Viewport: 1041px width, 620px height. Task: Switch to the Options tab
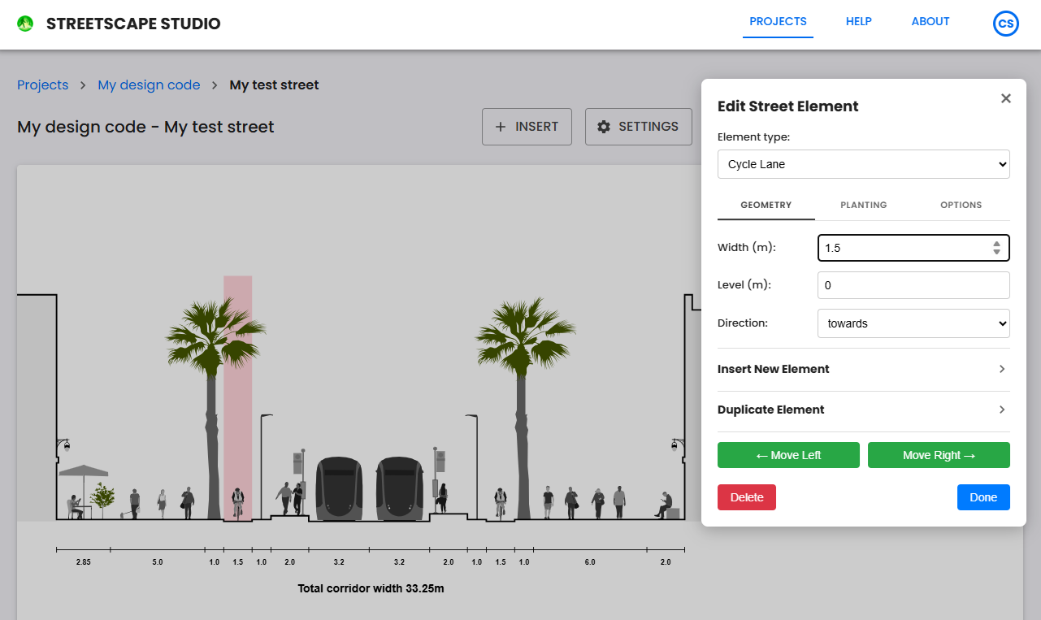click(x=961, y=205)
